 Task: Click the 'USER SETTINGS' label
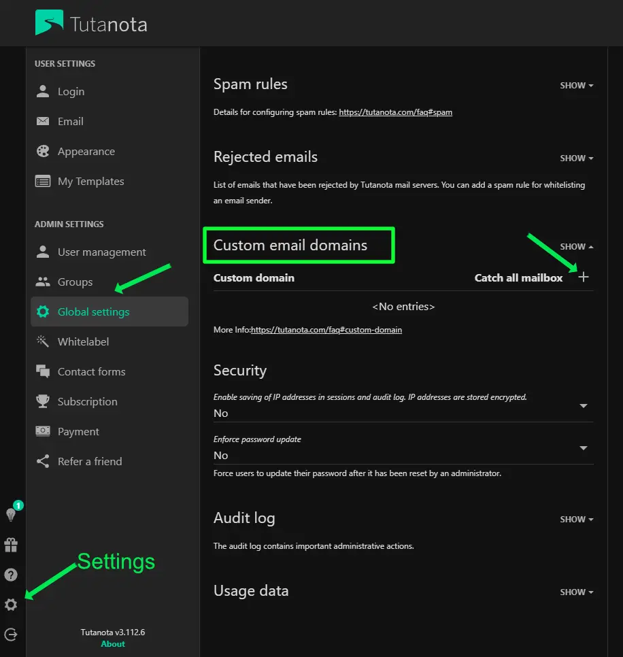click(x=65, y=64)
